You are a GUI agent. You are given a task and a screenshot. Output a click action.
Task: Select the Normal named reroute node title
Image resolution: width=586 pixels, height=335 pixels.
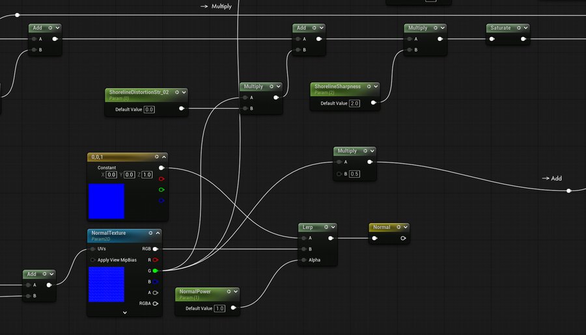pos(382,227)
